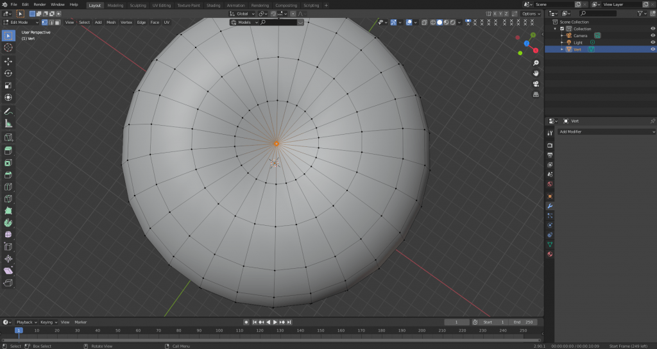This screenshot has width=657, height=349.
Task: Open the Options dropdown in viewport
Action: [531, 14]
